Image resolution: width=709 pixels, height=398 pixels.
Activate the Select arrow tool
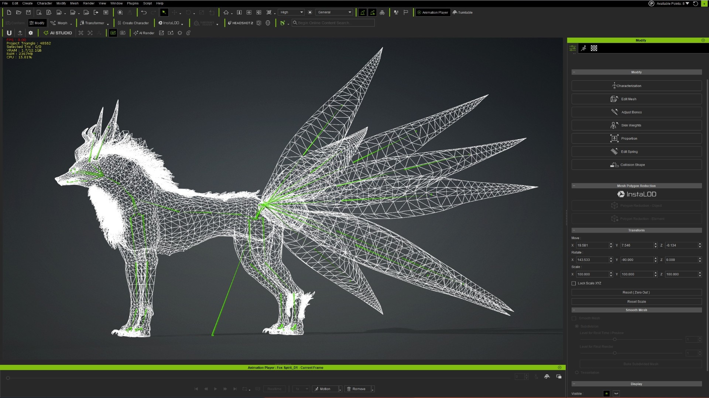tap(164, 13)
